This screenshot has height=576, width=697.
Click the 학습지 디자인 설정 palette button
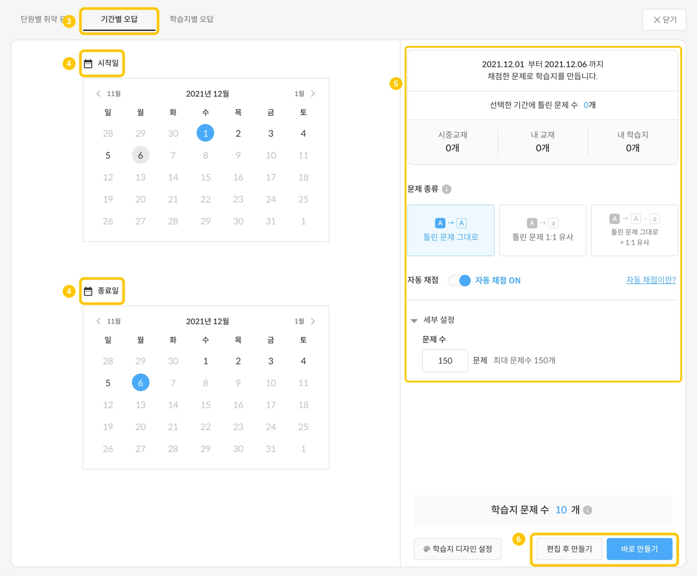tap(457, 549)
